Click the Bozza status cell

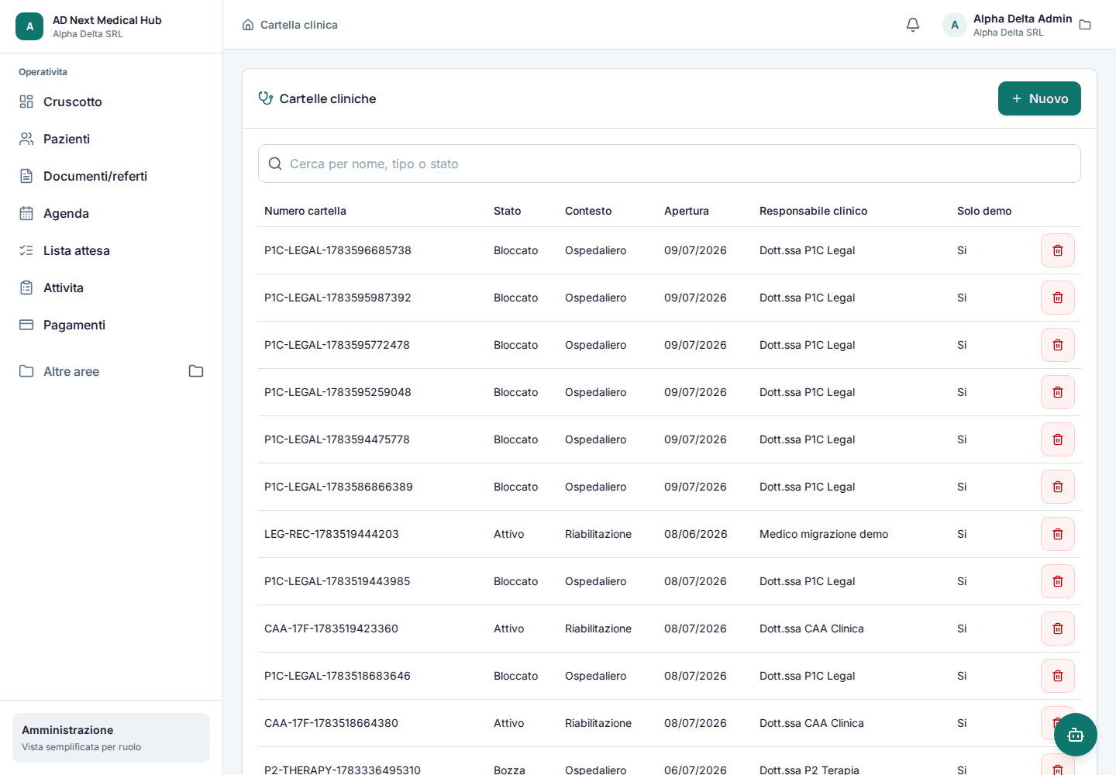pos(509,770)
